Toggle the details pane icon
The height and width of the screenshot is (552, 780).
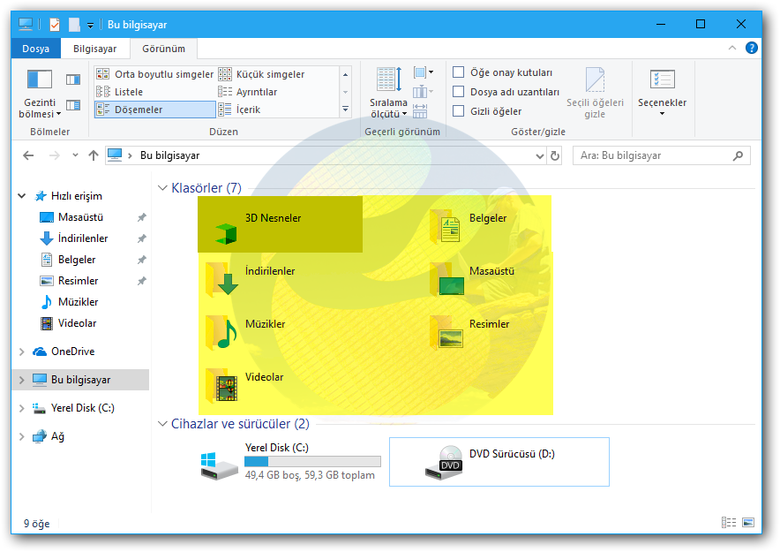click(x=73, y=105)
